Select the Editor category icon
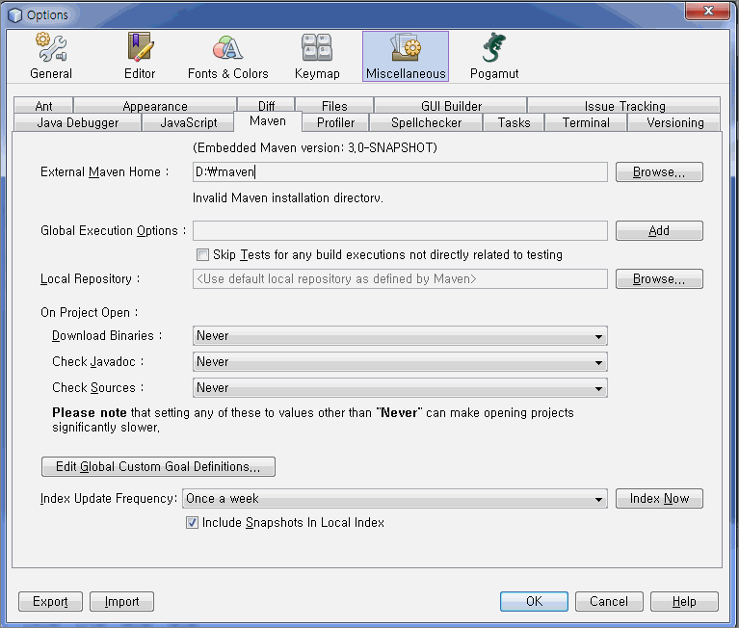739x628 pixels. click(x=140, y=56)
